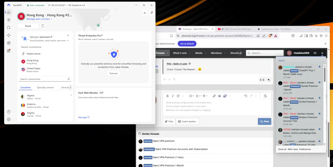Open text color palette in editor
The image size is (333, 167).
(178, 96)
